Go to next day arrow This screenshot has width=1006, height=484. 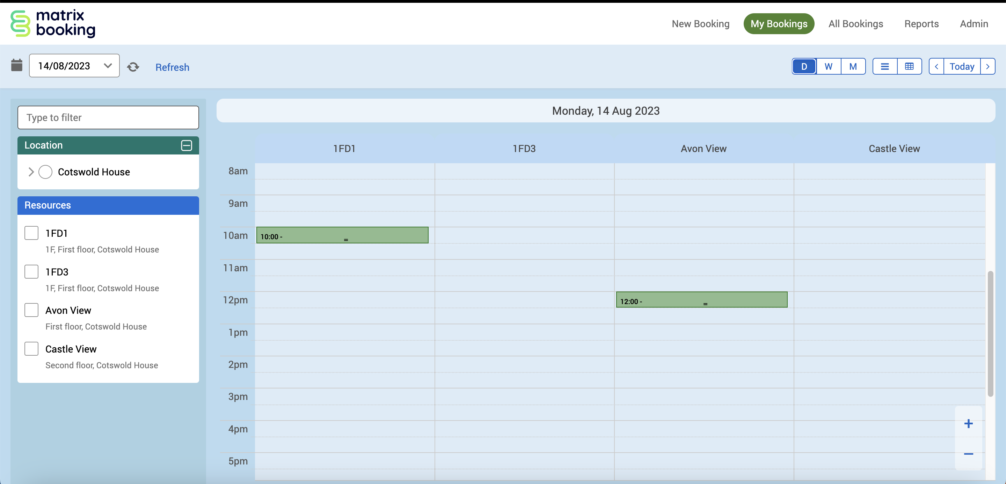click(987, 67)
